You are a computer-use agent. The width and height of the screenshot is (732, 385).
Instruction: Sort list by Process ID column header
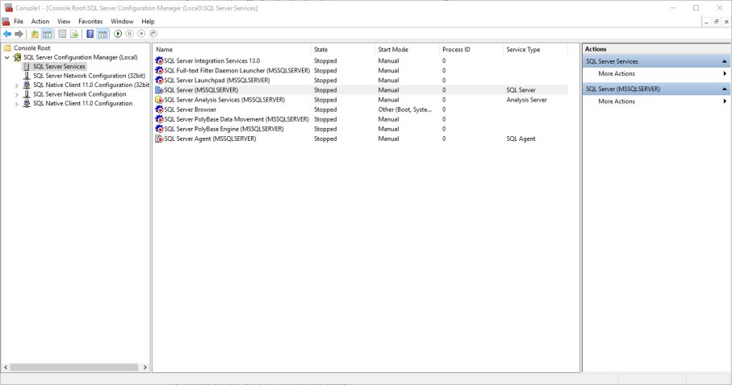pos(471,49)
